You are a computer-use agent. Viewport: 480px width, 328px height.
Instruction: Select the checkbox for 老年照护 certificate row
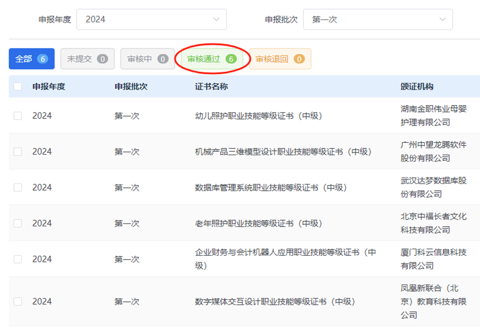tap(18, 223)
